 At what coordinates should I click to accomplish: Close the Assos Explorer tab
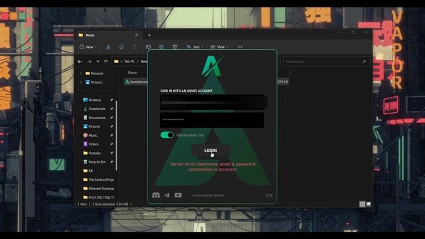click(137, 35)
